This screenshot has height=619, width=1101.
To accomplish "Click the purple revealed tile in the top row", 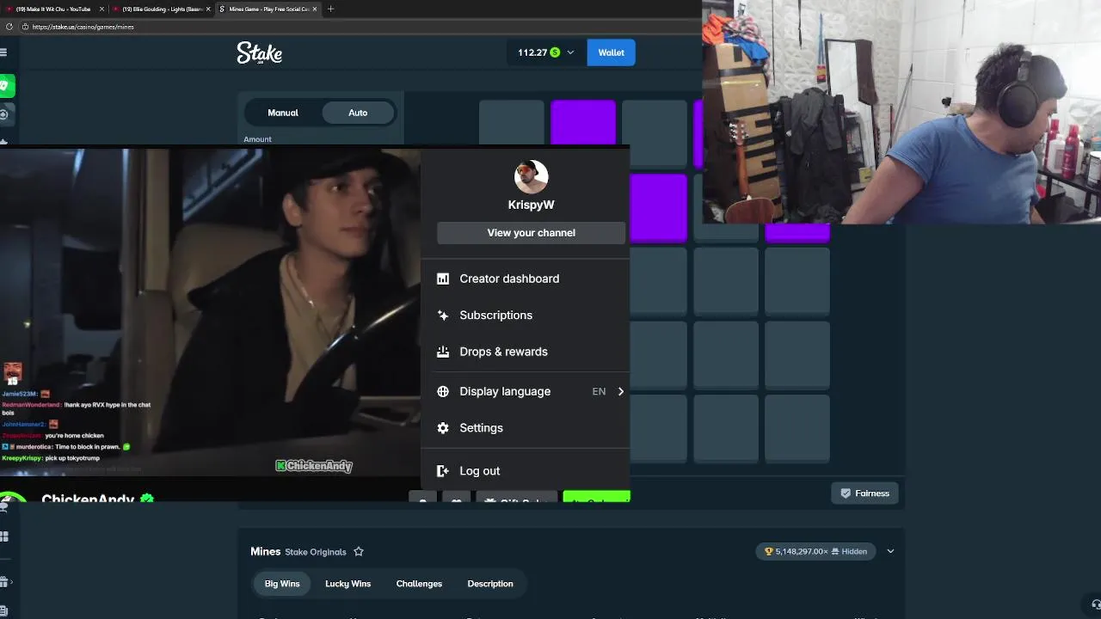I will click(x=583, y=123).
